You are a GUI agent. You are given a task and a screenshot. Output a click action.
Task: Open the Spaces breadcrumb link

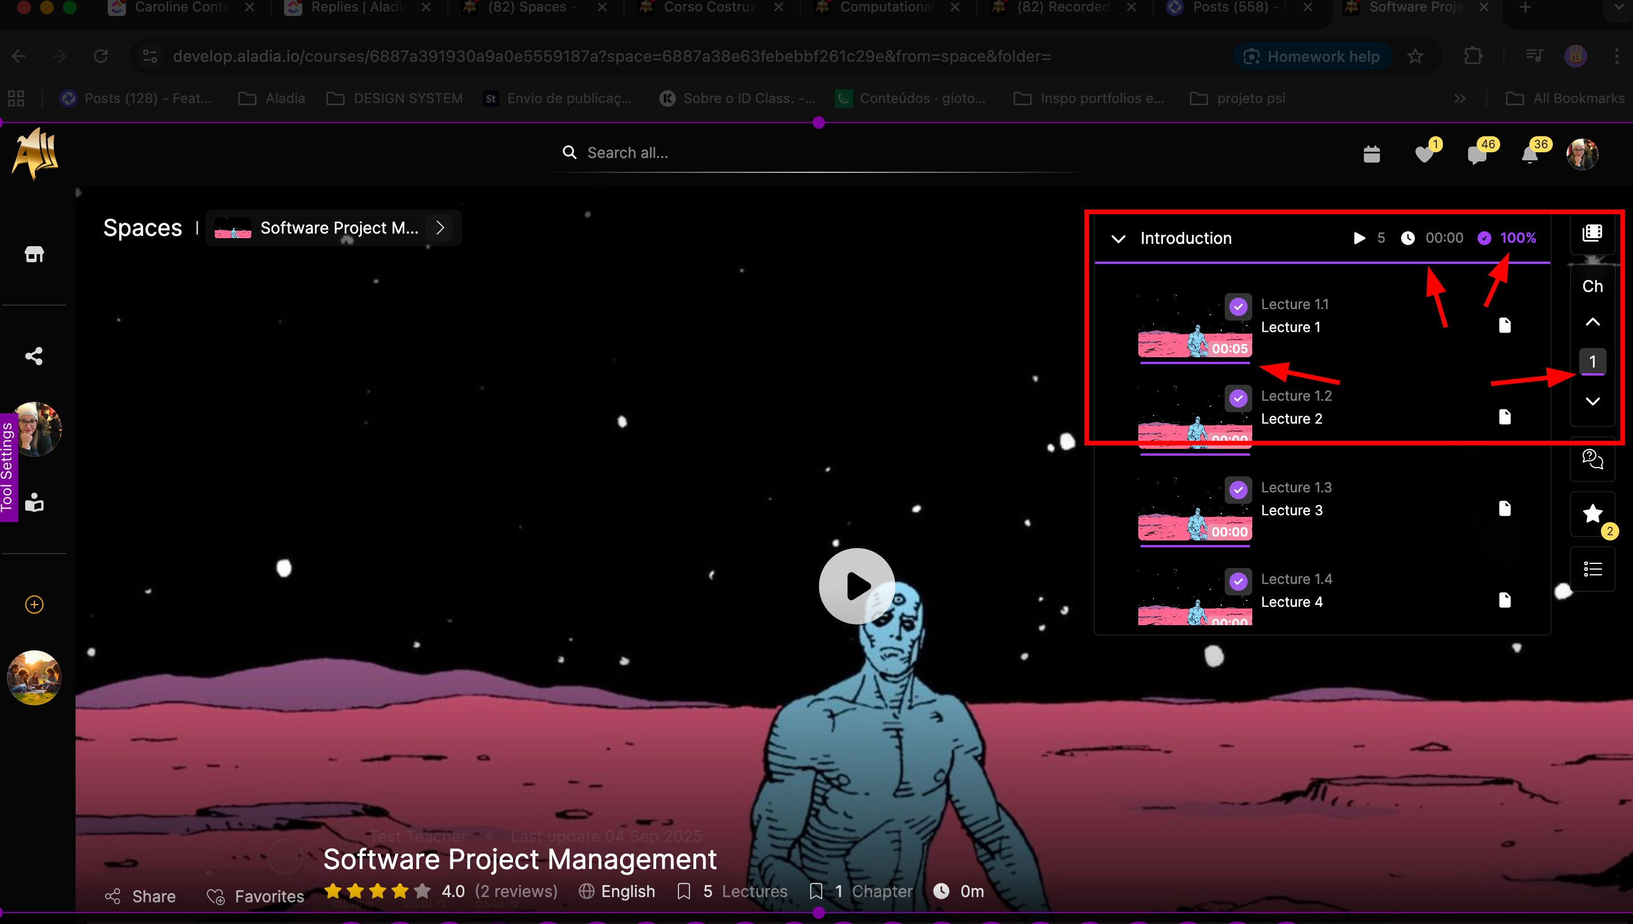pos(143,228)
